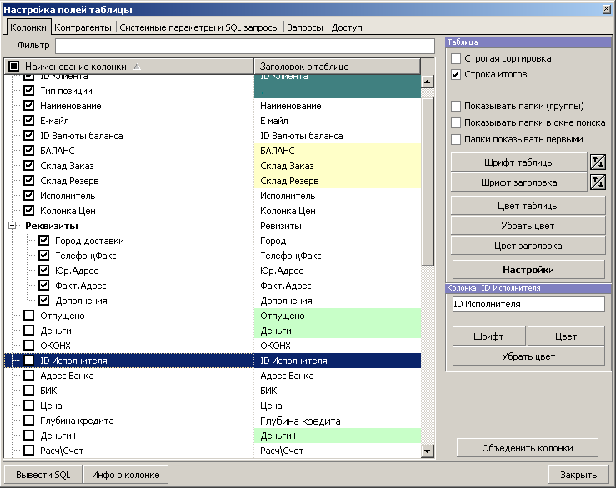Screen dimensions: 616x488
Task: Select the green Деньги+ header cell
Action: [338, 436]
